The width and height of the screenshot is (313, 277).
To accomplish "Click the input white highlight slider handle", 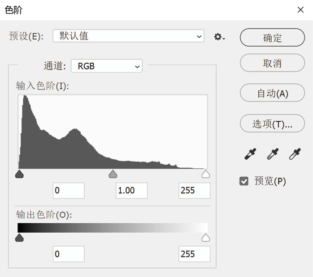I will tap(206, 174).
